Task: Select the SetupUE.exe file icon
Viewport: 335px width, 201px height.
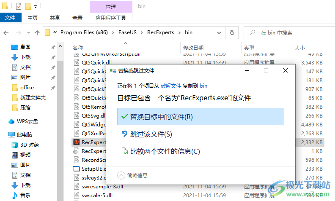Action: (x=77, y=169)
